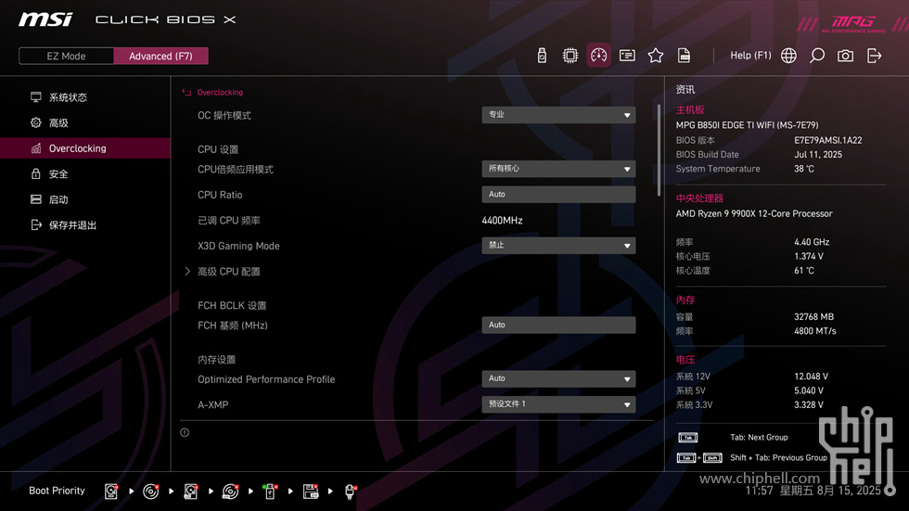The width and height of the screenshot is (909, 511).
Task: Click the Jul 11, 2025 build date
Action: point(818,155)
